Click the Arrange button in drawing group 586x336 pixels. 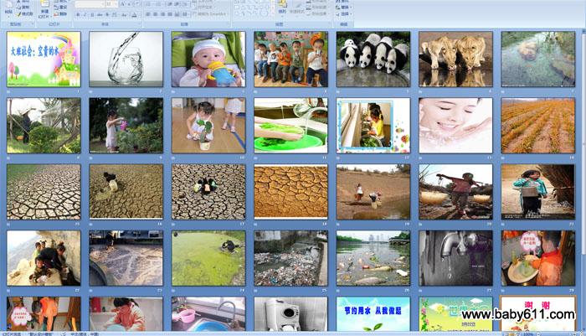282,7
